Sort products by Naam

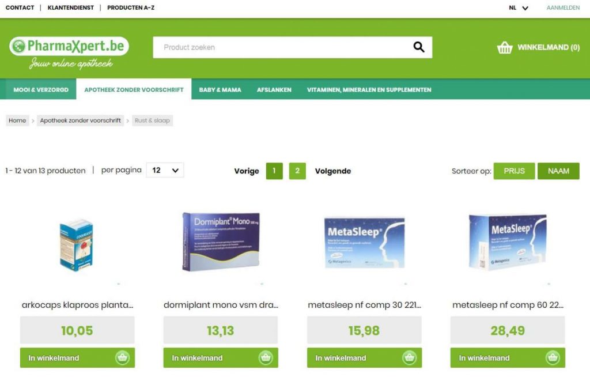point(558,171)
